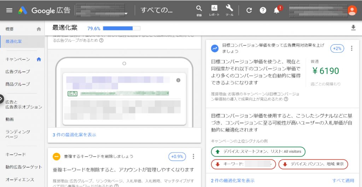The height and width of the screenshot is (187, 362).
Task: Click the +2% score badge
Action: pyautogui.click(x=337, y=48)
